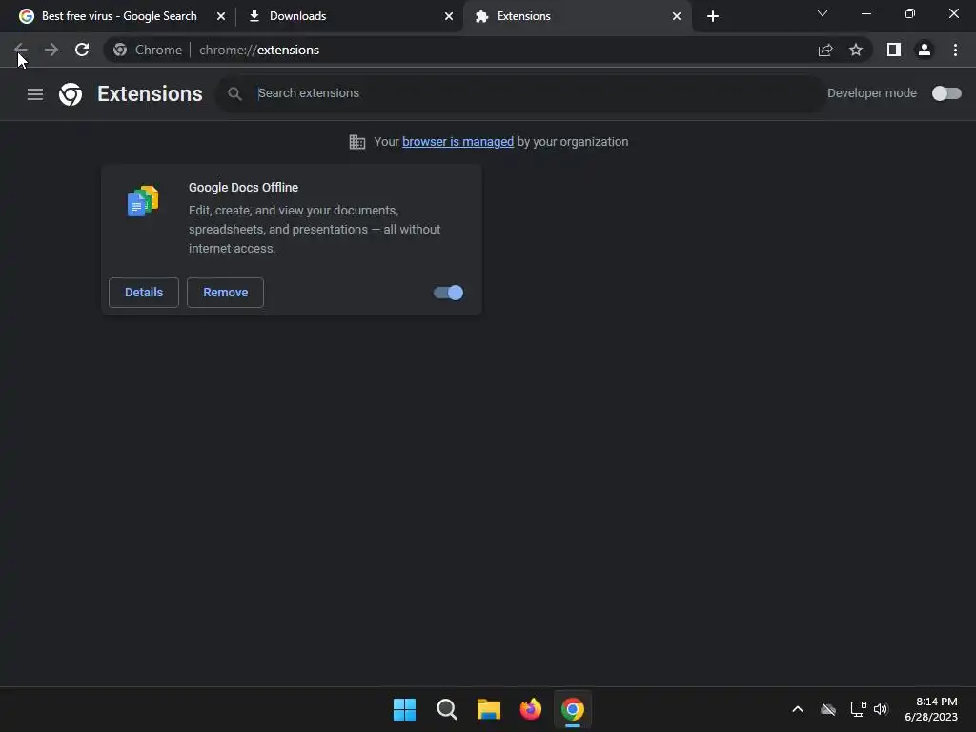Bookmark this tab with the star icon
This screenshot has width=976, height=732.
click(856, 50)
